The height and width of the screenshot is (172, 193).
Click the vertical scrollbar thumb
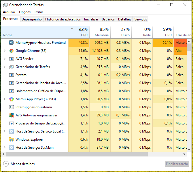click(x=189, y=48)
